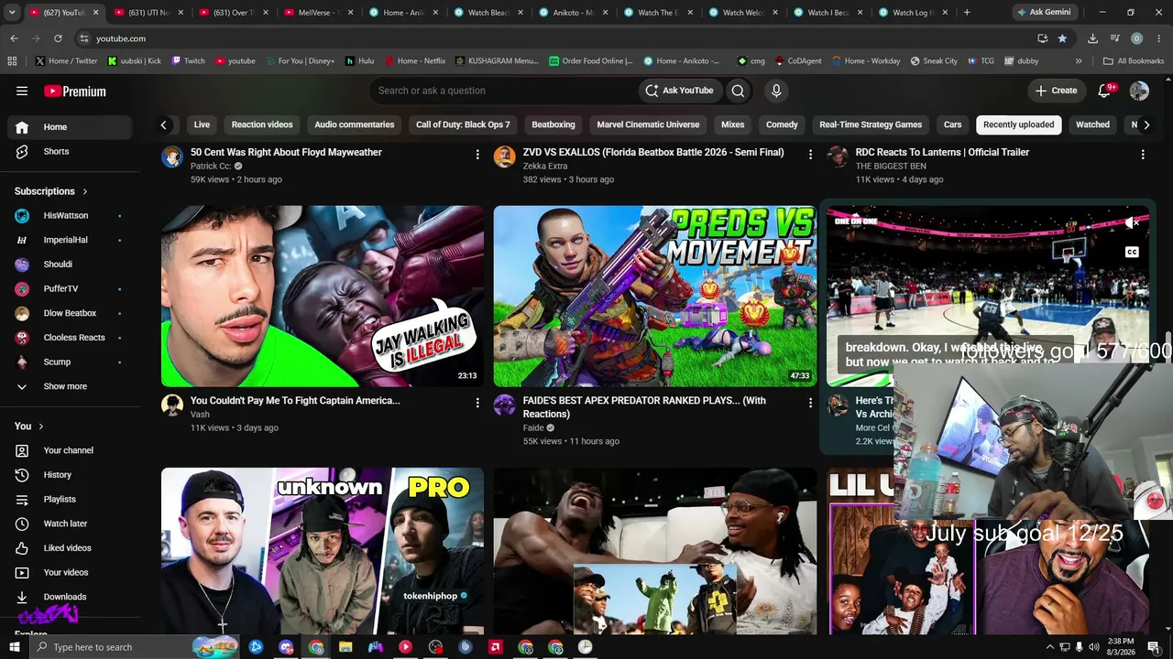
Task: Switch to the MellVerse tab
Action: (x=316, y=13)
